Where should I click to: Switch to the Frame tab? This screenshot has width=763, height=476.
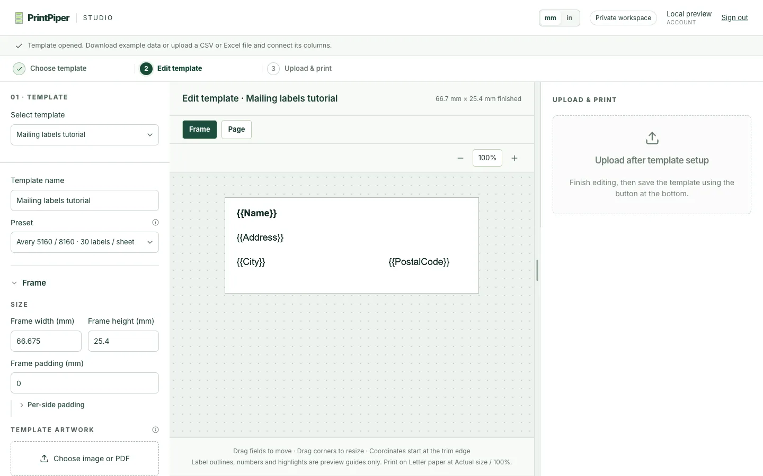click(200, 130)
